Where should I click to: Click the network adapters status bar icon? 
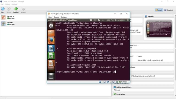(108, 82)
